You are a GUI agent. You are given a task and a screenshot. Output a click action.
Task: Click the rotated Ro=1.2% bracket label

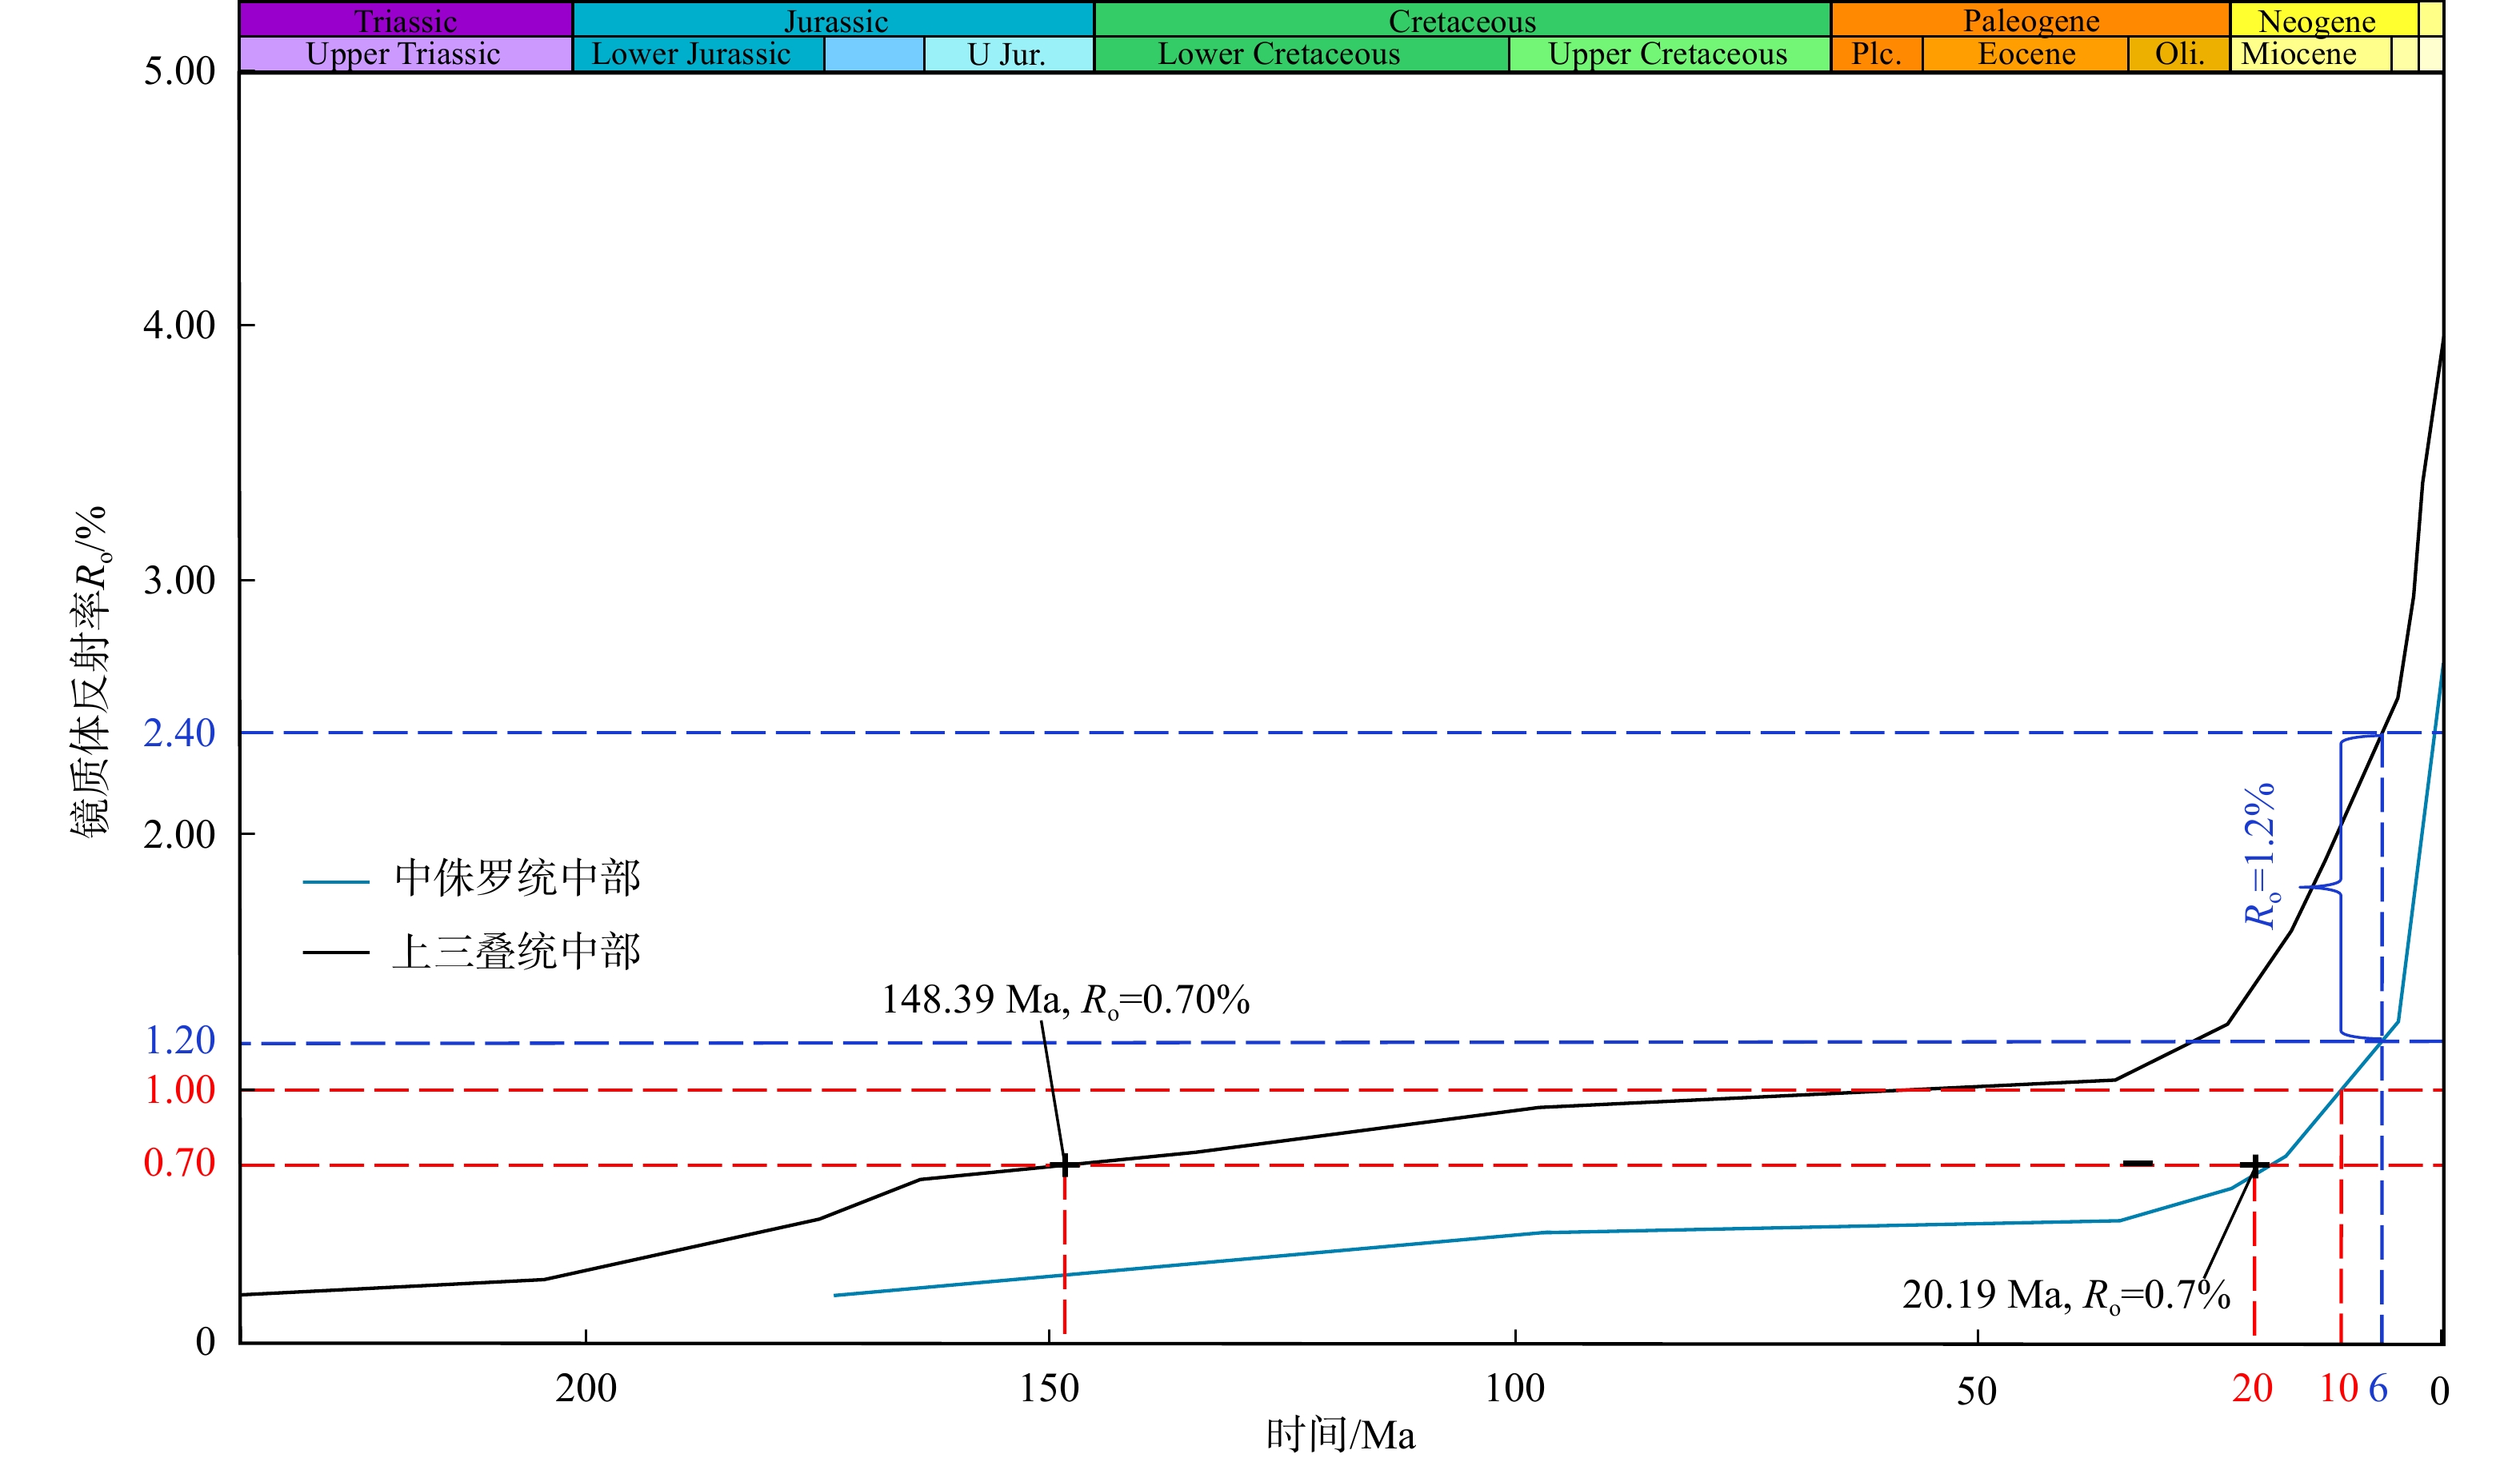coord(2260,856)
